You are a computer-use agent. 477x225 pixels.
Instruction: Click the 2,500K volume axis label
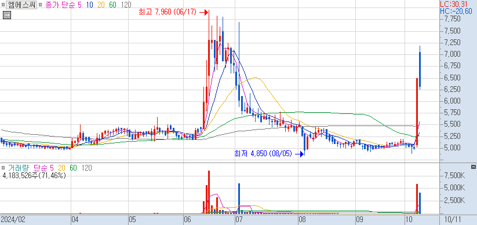coord(454,201)
